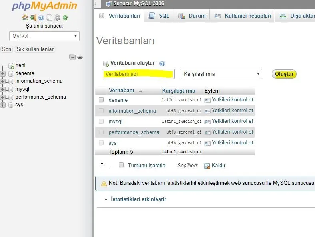Click the back arrow beside Sunucu breadcrumb
This screenshot has width=315, height=237.
97,4
